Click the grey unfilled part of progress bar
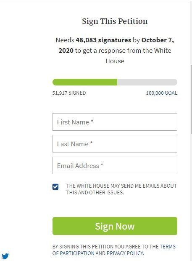Image resolution: width=192 pixels, height=261 pixels. [x=147, y=82]
